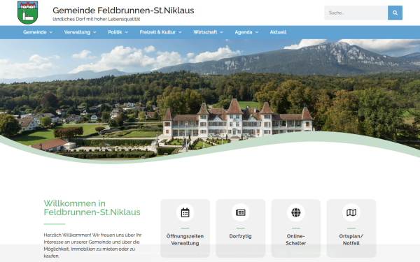420x262 pixels.
Task: Open the Online-Schalter link
Action: tap(296, 240)
